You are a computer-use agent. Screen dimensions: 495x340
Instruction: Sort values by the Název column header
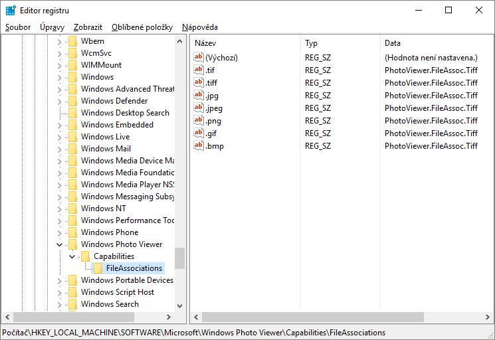(x=245, y=43)
